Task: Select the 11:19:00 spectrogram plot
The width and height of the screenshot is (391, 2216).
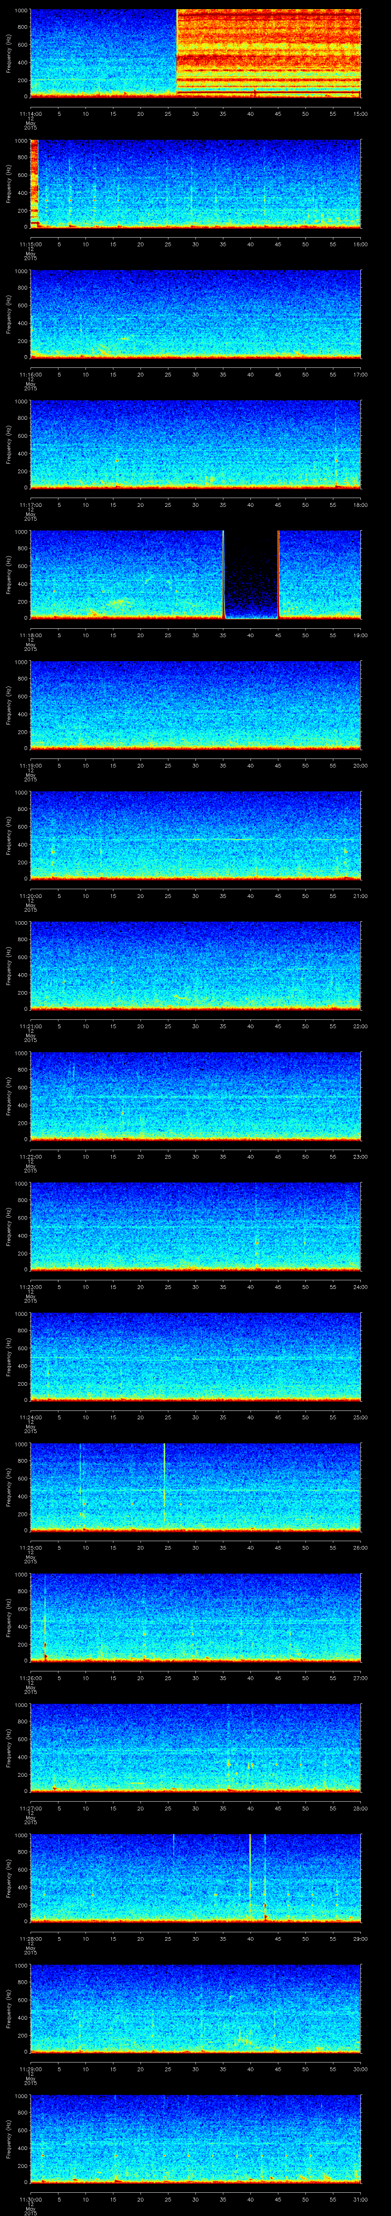Action: tap(195, 705)
